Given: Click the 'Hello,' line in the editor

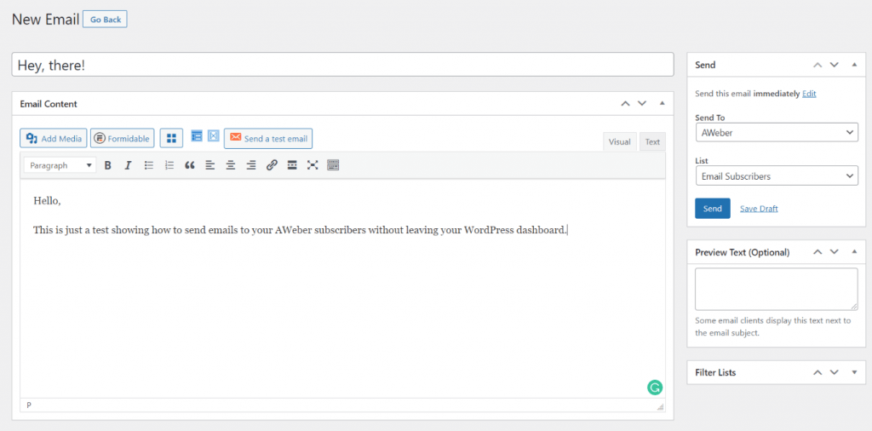Looking at the screenshot, I should pos(47,201).
